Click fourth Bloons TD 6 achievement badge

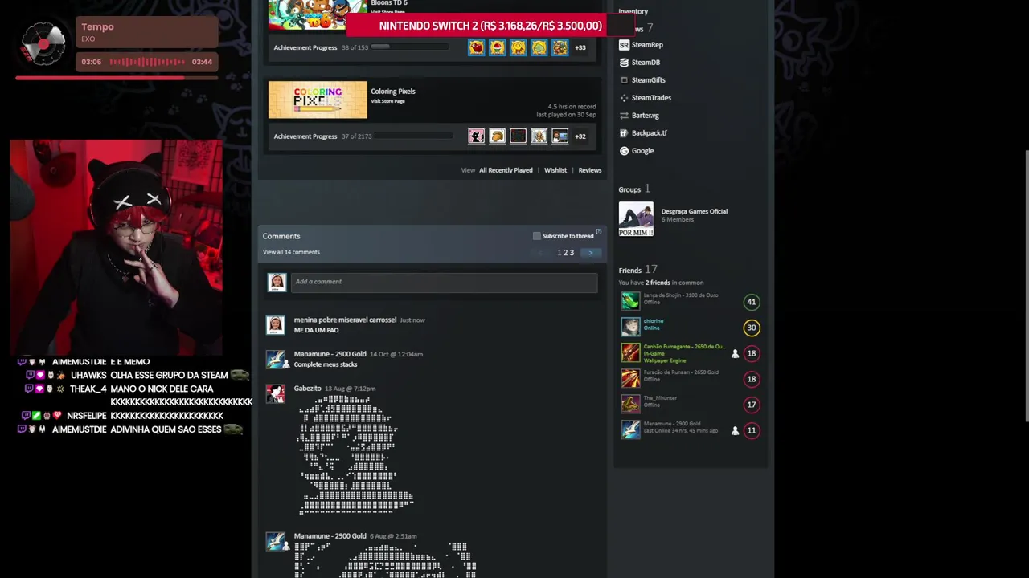pos(539,47)
